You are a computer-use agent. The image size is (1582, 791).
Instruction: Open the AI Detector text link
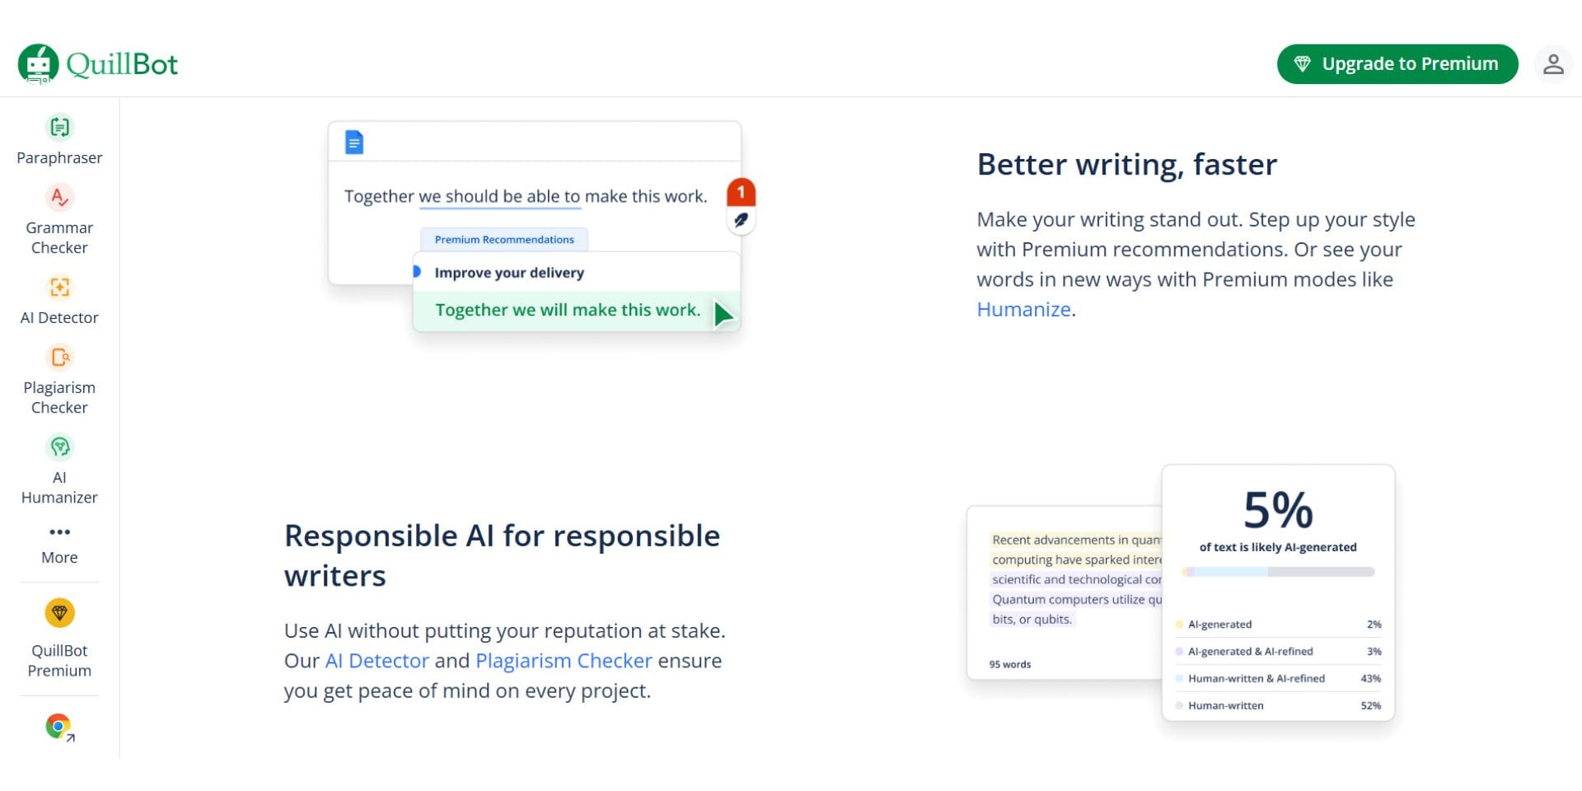point(377,661)
